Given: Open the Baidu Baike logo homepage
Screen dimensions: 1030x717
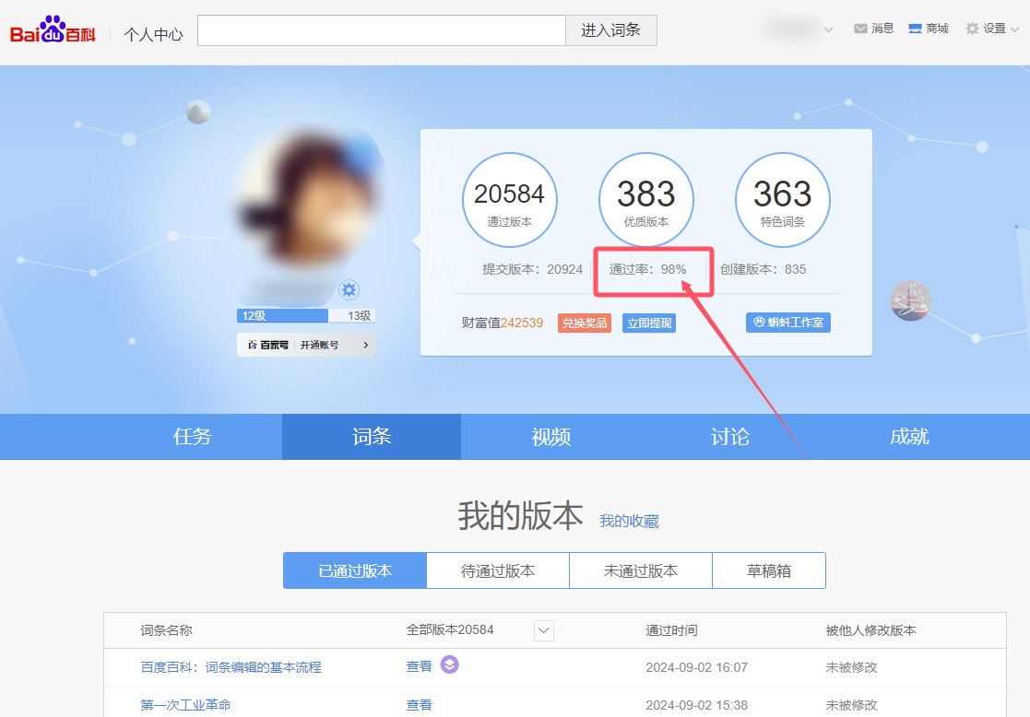Looking at the screenshot, I should pyautogui.click(x=53, y=29).
